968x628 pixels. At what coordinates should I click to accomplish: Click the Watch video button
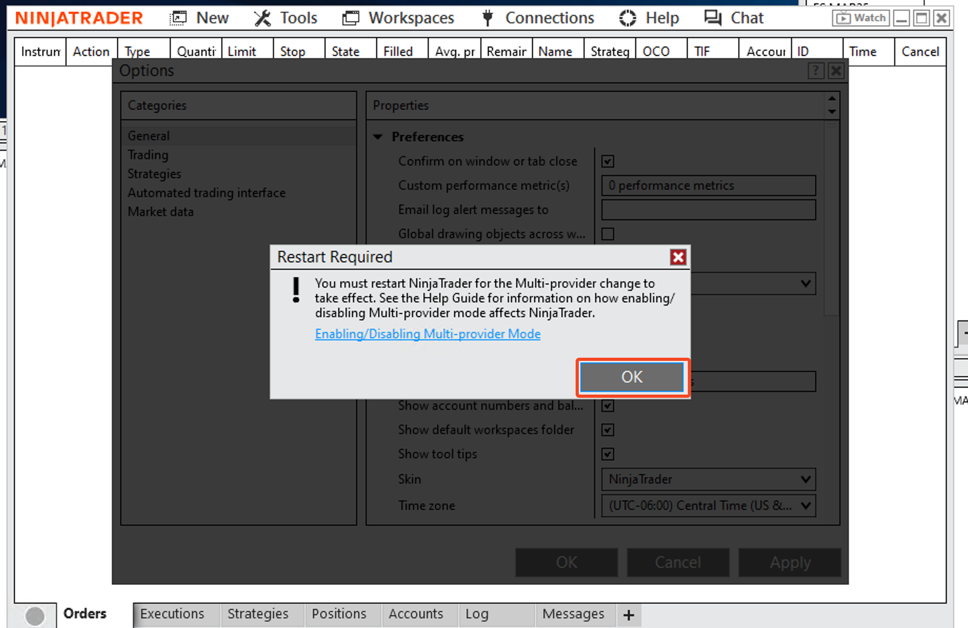(x=861, y=18)
